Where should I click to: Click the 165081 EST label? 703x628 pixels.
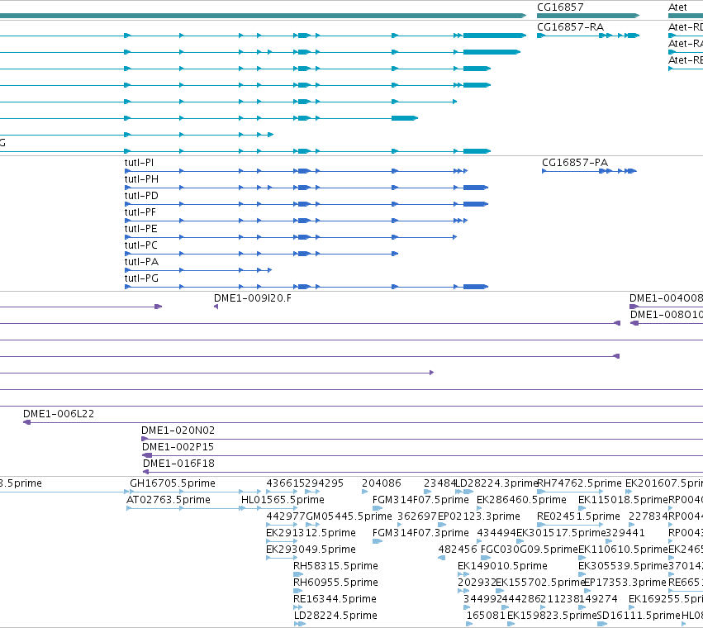[486, 616]
